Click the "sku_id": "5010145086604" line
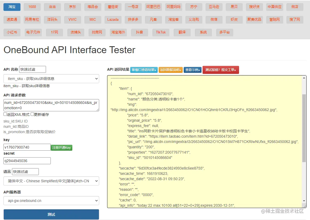 click(150, 158)
